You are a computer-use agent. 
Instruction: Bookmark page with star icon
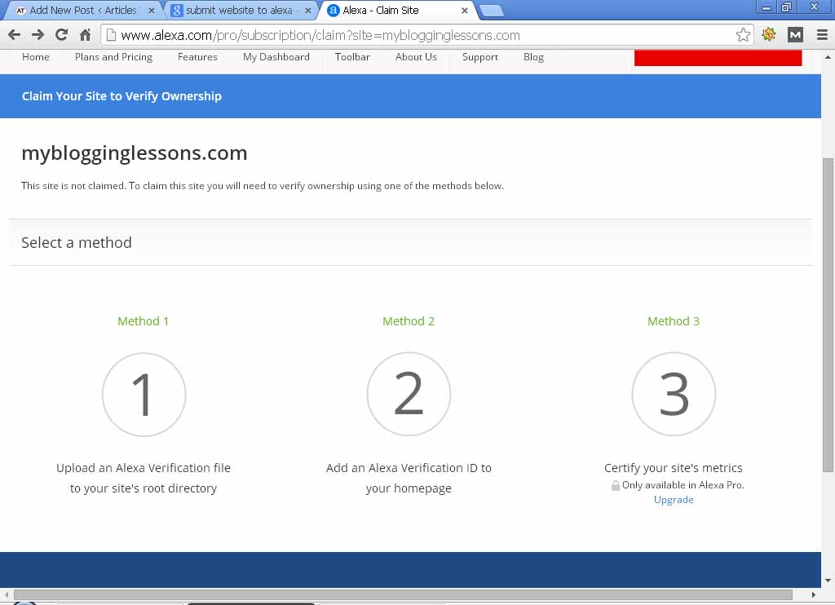[x=743, y=35]
